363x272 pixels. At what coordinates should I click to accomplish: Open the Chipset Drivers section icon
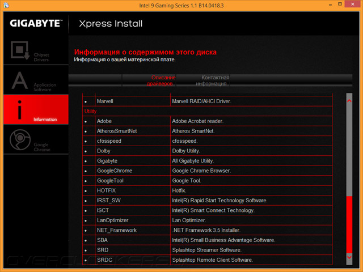(20, 50)
